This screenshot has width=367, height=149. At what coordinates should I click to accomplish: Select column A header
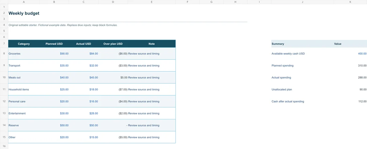pyautogui.click(x=24, y=2)
